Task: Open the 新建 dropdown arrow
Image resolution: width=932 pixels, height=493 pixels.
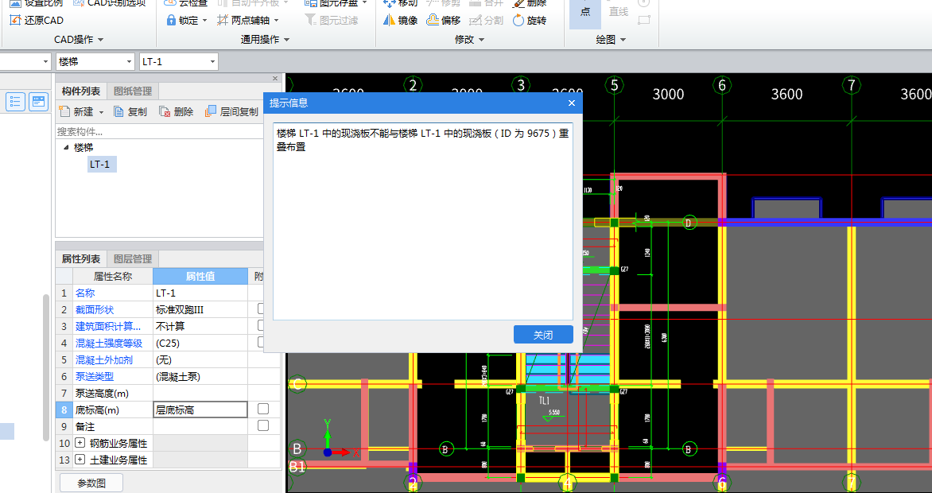Action: (x=101, y=112)
